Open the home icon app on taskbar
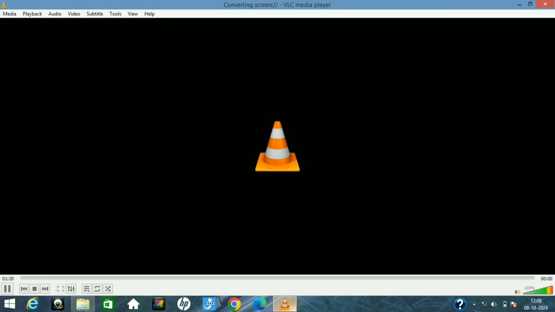555x312 pixels. tap(134, 304)
